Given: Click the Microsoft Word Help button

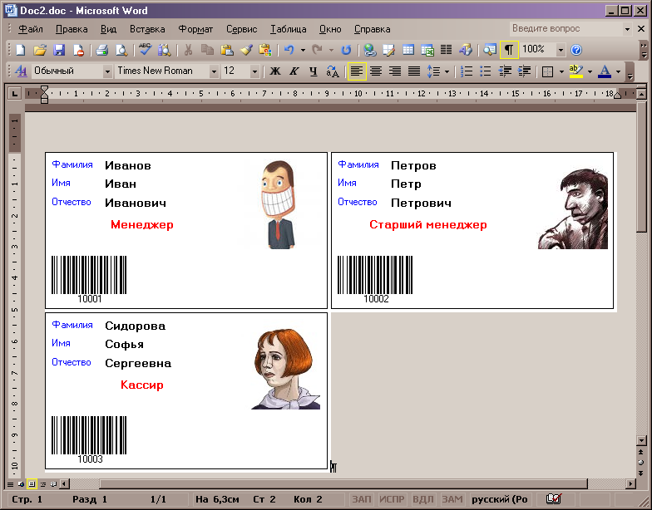Looking at the screenshot, I should [x=576, y=50].
